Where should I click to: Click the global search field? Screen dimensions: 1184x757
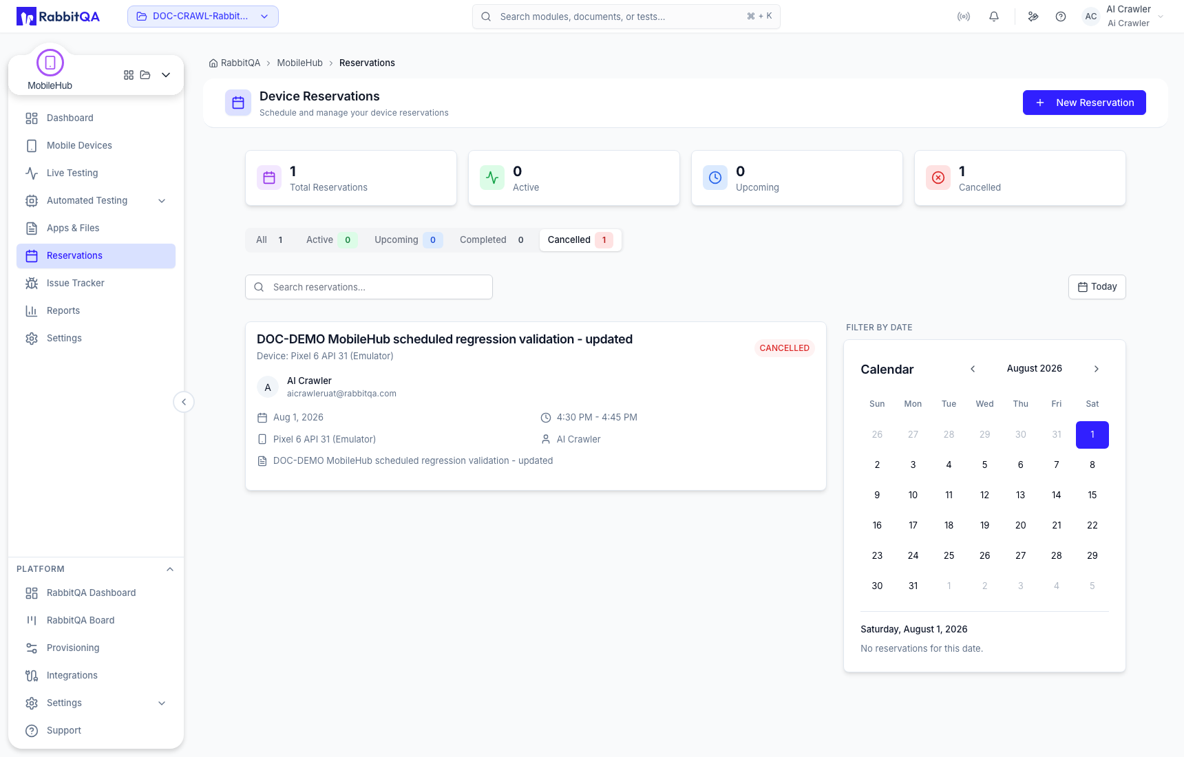pos(626,17)
